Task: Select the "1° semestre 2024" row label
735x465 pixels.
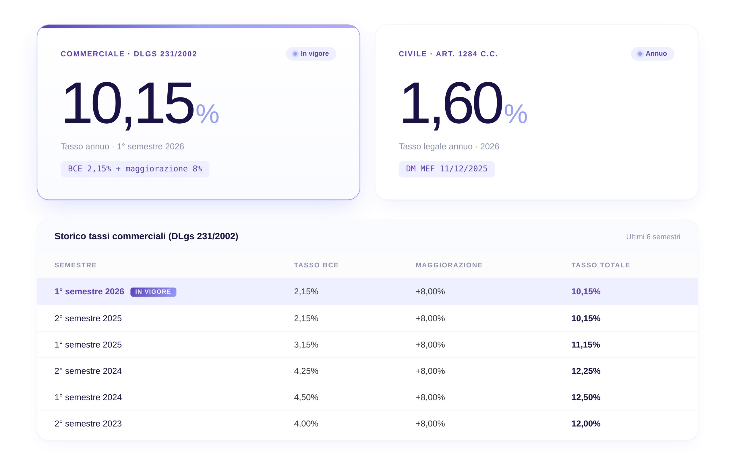Action: 88,397
